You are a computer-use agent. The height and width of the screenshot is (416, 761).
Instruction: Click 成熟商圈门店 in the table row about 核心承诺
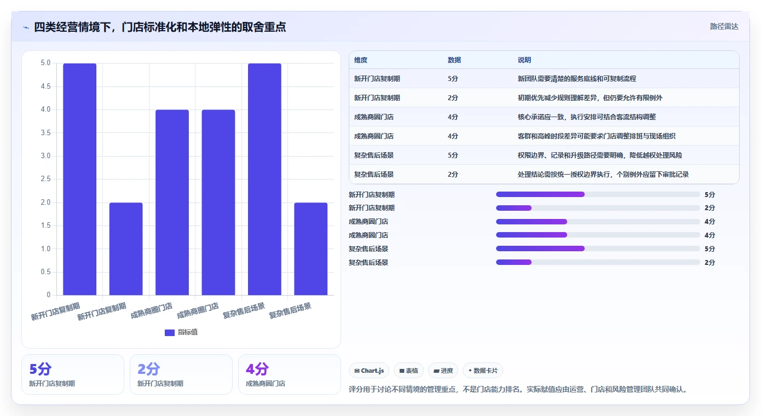pos(374,117)
